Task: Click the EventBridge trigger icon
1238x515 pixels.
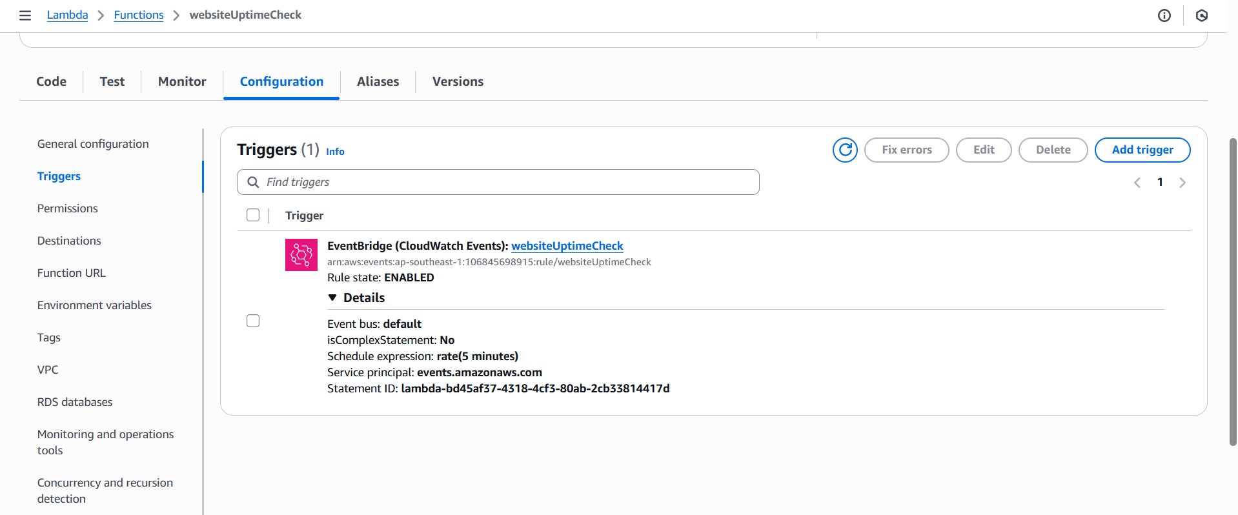Action: click(301, 255)
